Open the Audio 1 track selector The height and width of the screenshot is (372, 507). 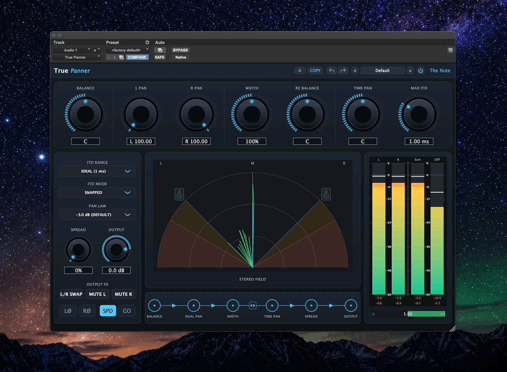click(x=72, y=50)
